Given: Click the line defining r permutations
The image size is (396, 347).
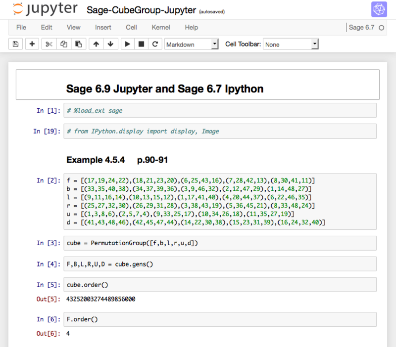Looking at the screenshot, I should click(x=191, y=206).
